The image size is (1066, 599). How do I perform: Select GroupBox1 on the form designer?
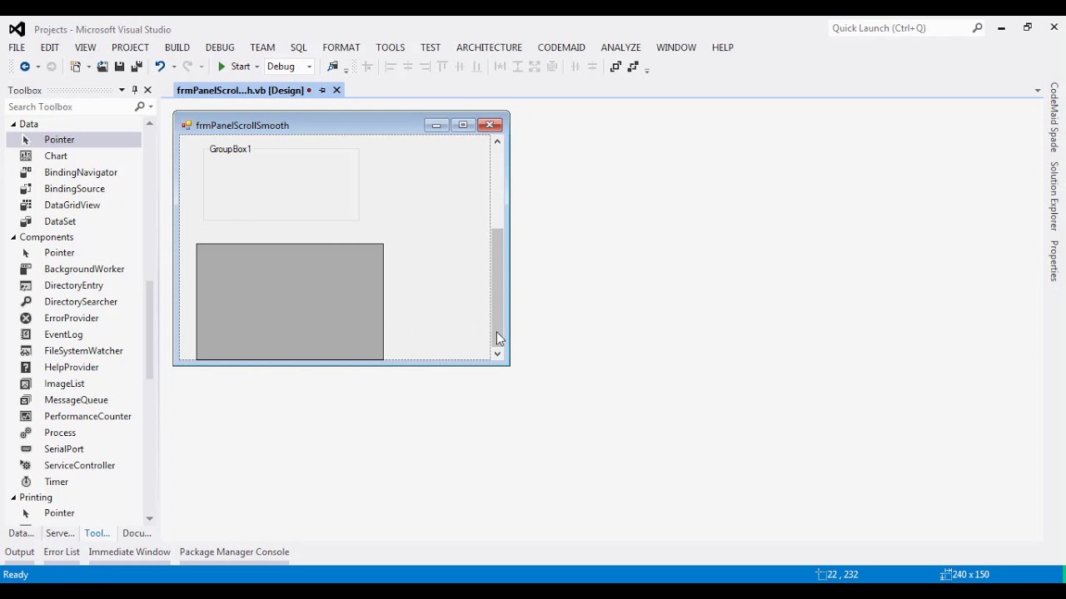coord(281,183)
